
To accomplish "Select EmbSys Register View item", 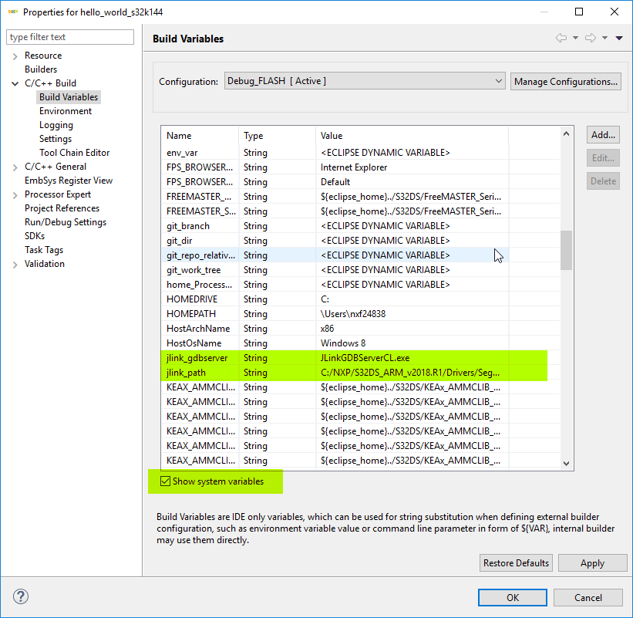I will 69,180.
